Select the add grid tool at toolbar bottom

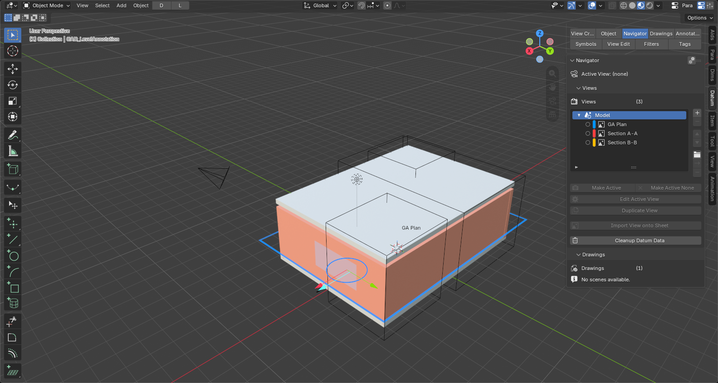pyautogui.click(x=13, y=371)
